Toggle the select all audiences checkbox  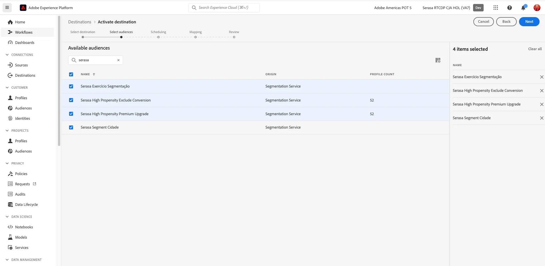click(71, 74)
